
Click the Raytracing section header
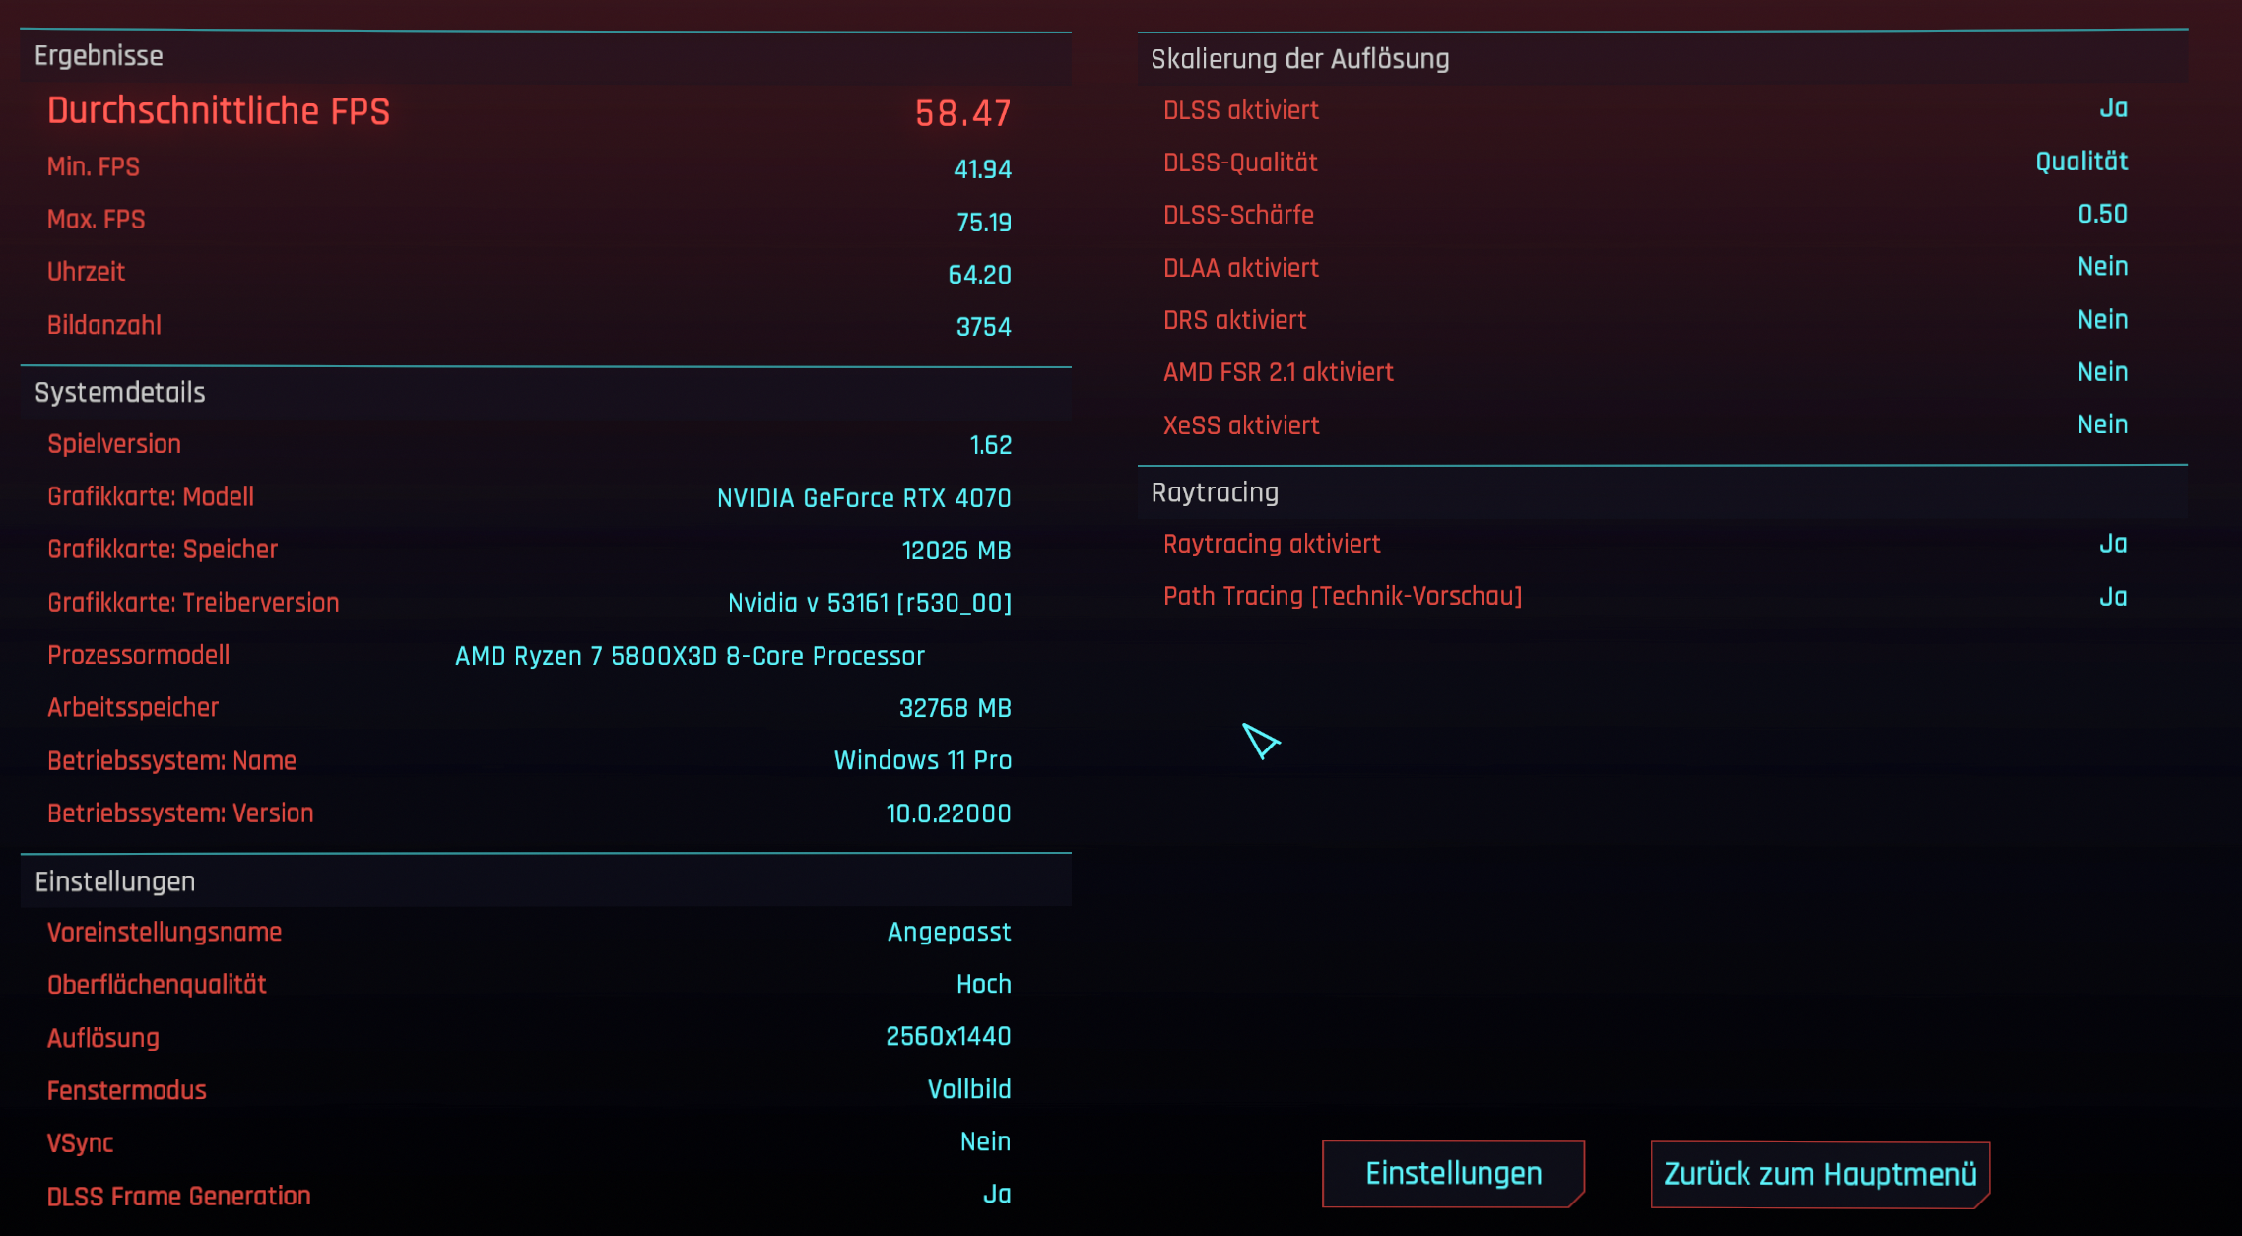point(1215,492)
